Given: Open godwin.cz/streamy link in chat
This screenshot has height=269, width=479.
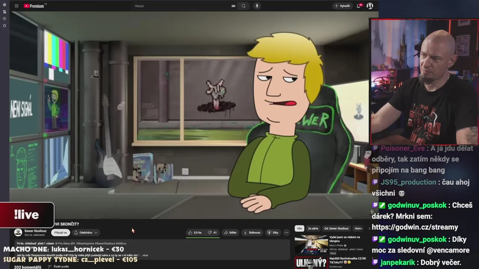Looking at the screenshot, I should 415,227.
